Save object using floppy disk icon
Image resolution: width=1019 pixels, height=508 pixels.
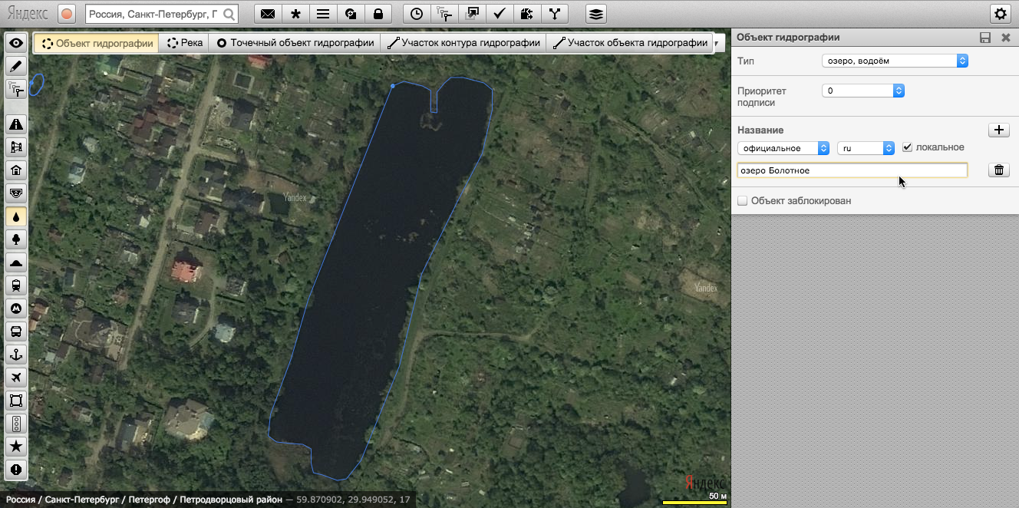coord(985,38)
